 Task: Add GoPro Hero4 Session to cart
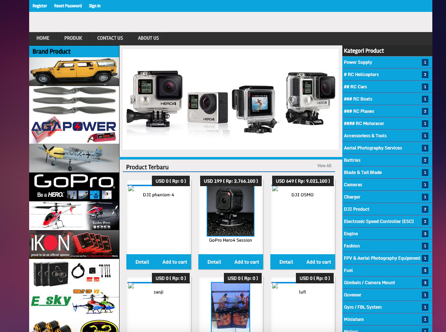pyautogui.click(x=247, y=262)
